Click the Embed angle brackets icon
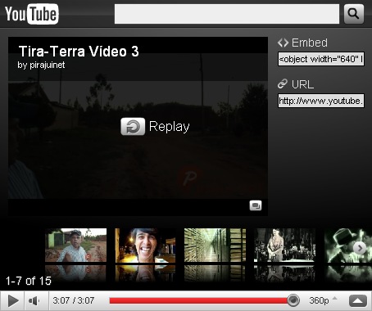 [283, 43]
